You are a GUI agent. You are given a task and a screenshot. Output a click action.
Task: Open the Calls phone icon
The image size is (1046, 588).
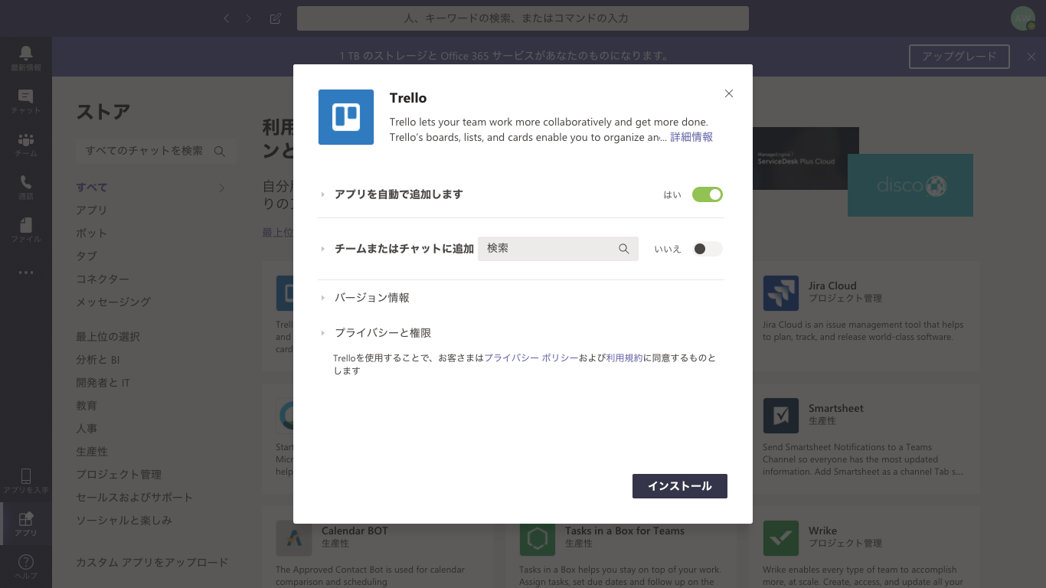pyautogui.click(x=25, y=183)
